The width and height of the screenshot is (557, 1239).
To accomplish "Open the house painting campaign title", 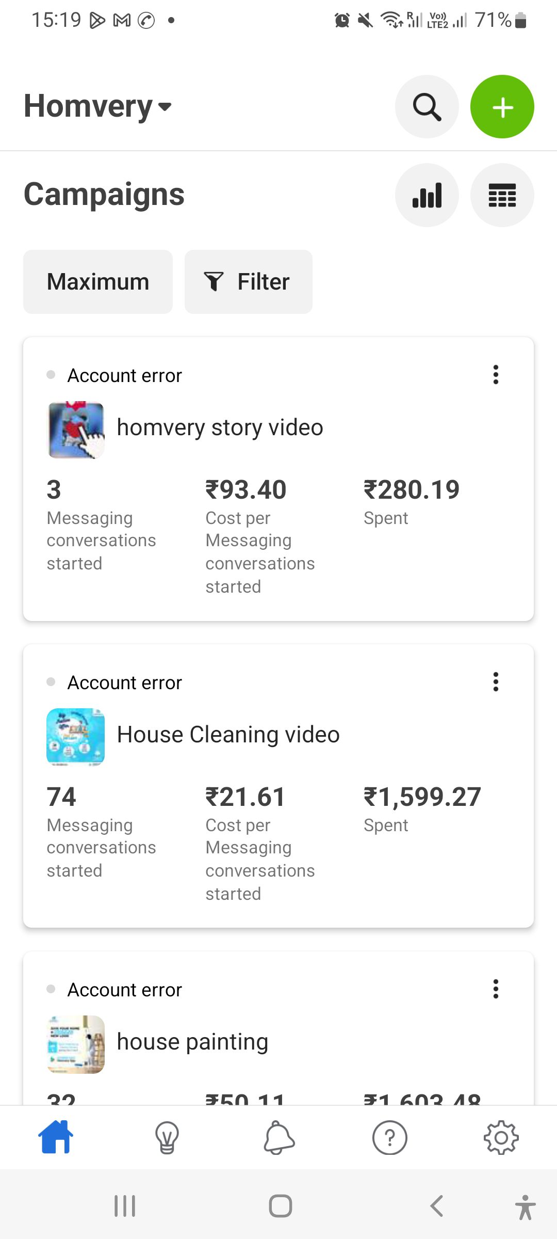I will (x=192, y=1042).
